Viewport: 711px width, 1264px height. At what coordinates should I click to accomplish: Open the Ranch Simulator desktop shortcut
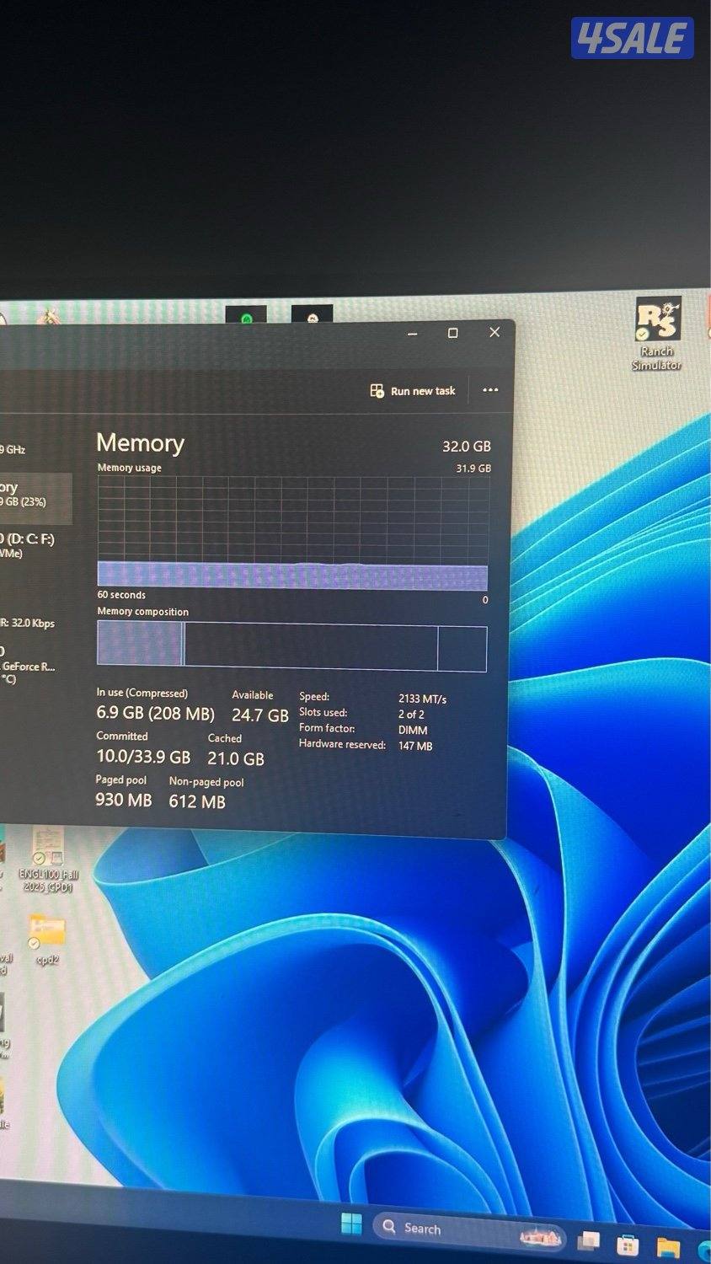pyautogui.click(x=657, y=334)
